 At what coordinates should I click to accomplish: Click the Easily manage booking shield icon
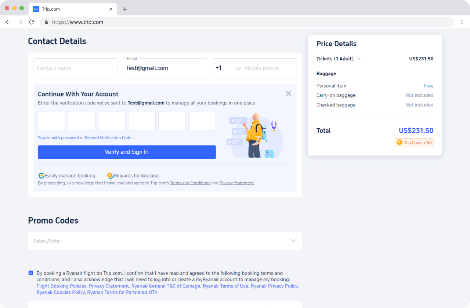click(x=41, y=176)
